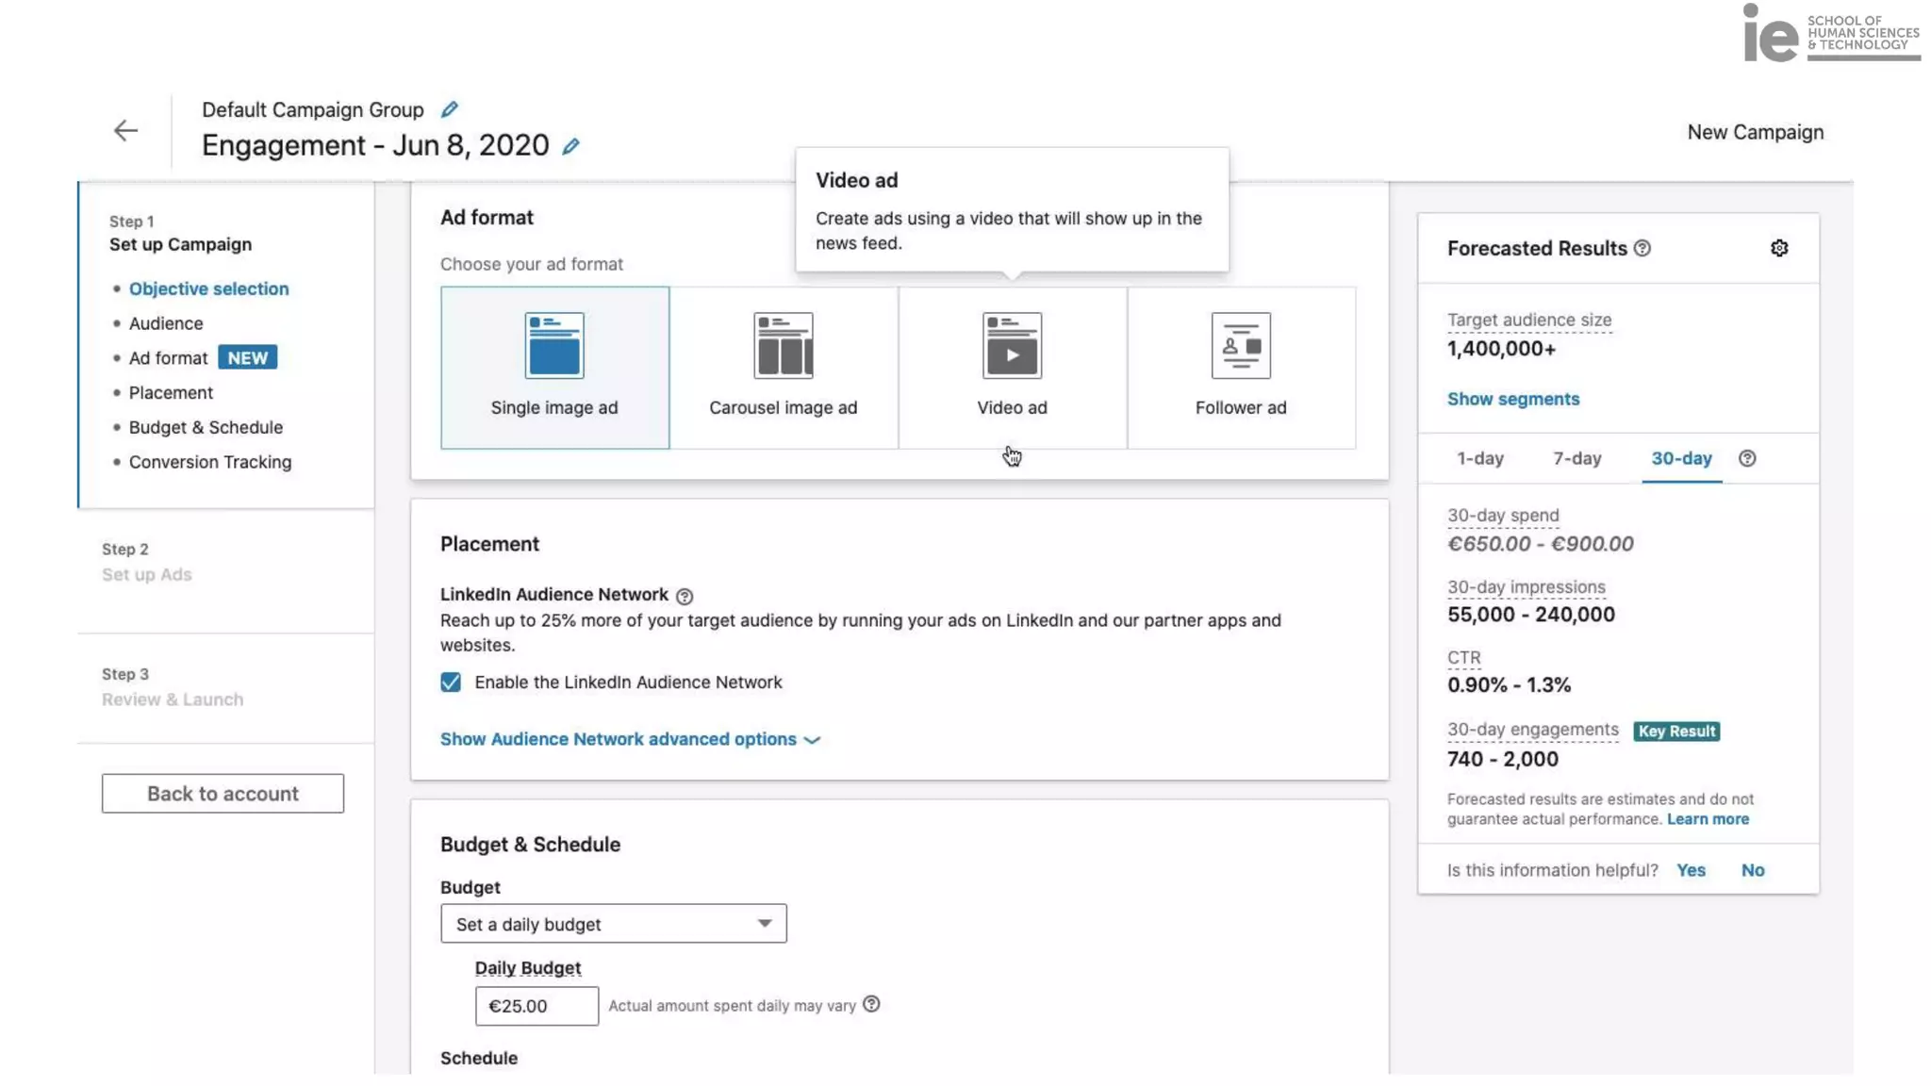Click help icon next to Forecasted Results
This screenshot has width=1931, height=1086.
tap(1642, 248)
